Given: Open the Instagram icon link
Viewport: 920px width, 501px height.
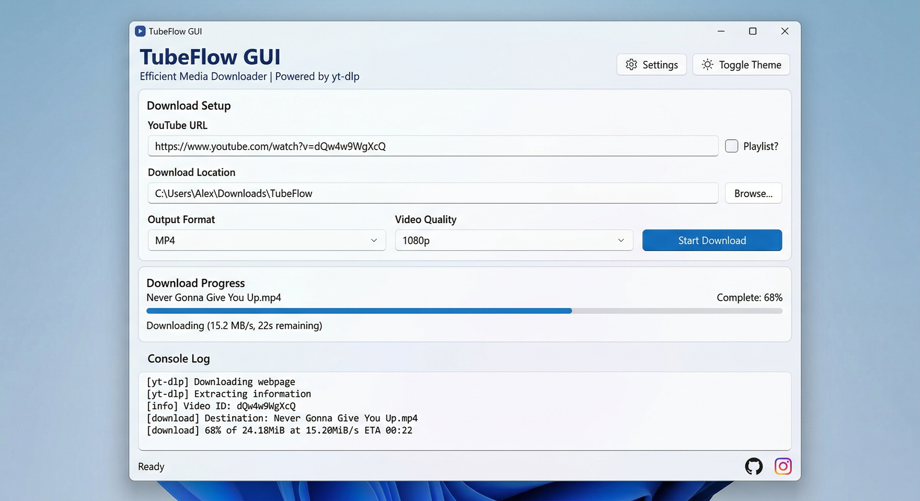Looking at the screenshot, I should pyautogui.click(x=783, y=466).
